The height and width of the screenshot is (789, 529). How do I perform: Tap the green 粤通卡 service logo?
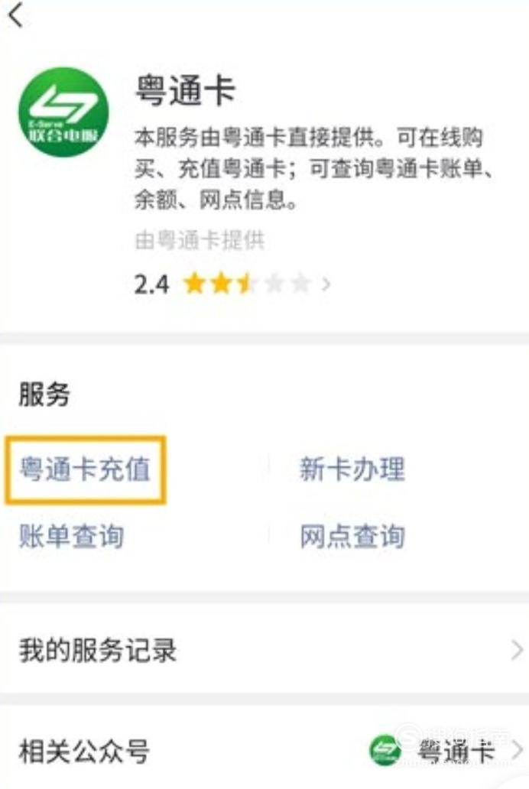(x=63, y=112)
